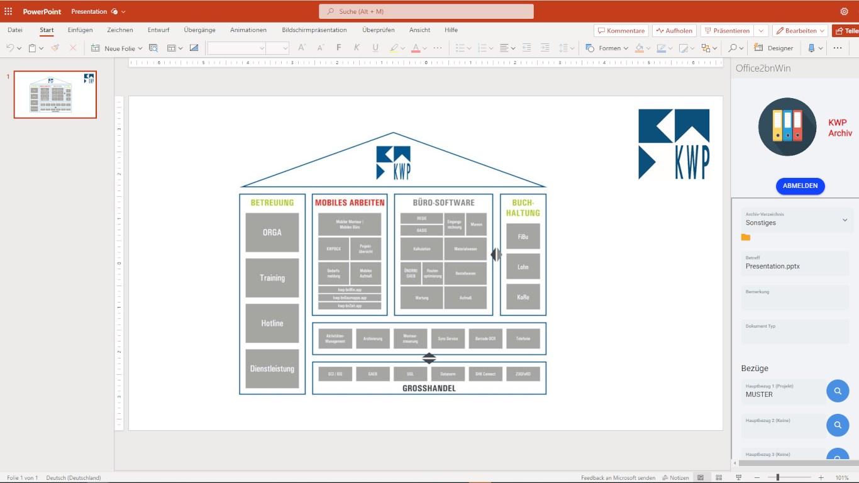Screen dimensions: 859x483
Task: Click the Kommentare button
Action: (x=621, y=30)
